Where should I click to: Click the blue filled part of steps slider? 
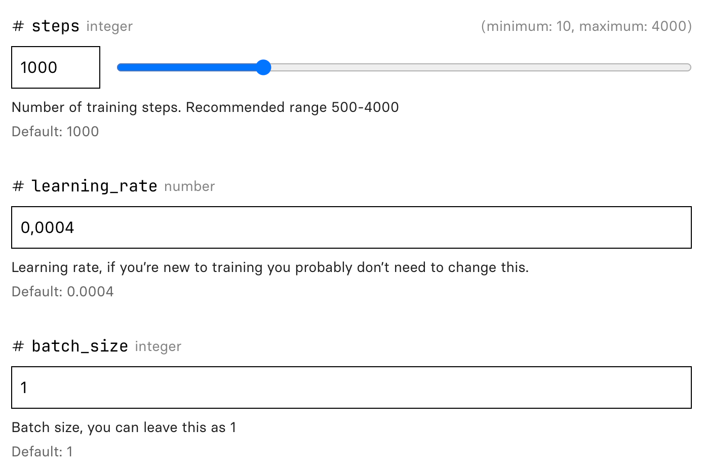pos(187,67)
